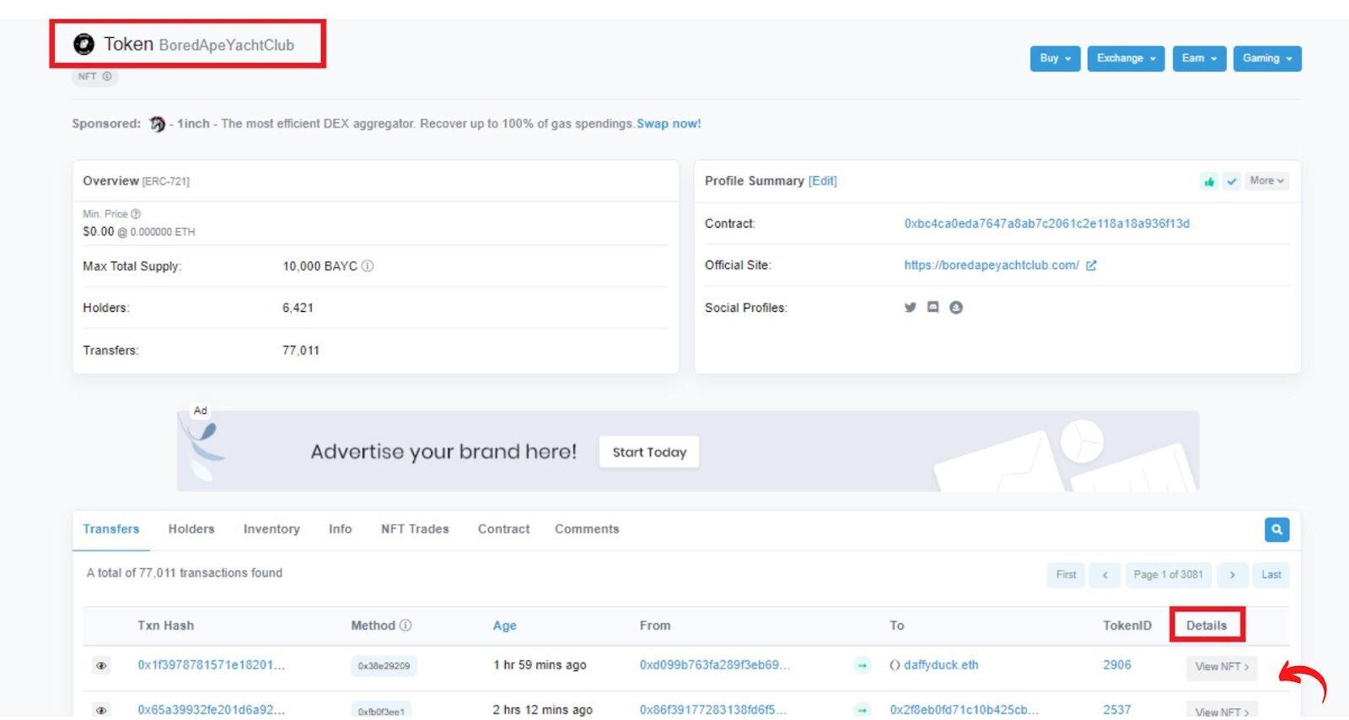Click the info icon beside NFT tag
This screenshot has width=1349, height=720.
(107, 77)
